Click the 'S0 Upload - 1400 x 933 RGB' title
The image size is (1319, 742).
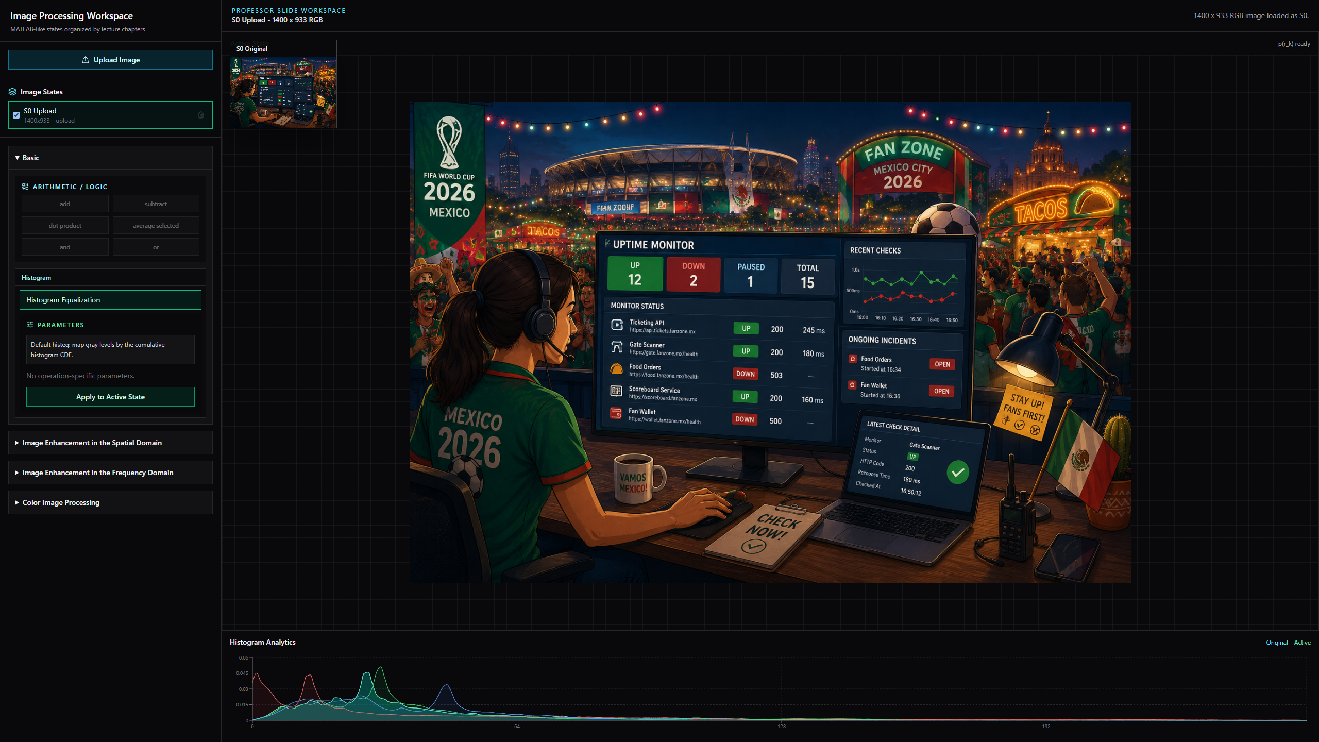coord(277,20)
